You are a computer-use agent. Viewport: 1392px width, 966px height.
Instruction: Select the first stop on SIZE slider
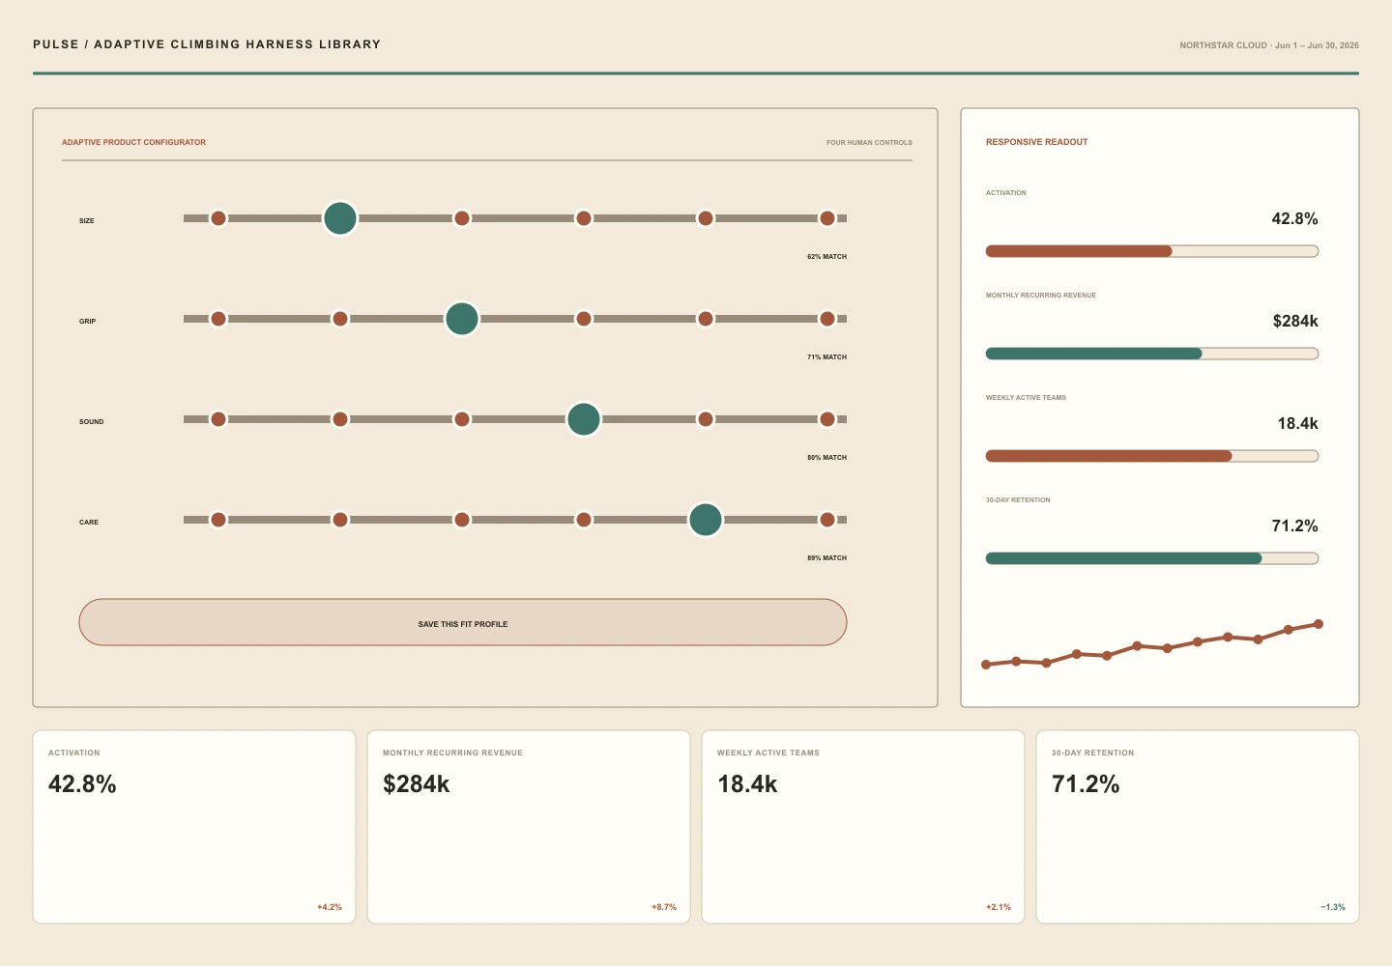218,218
